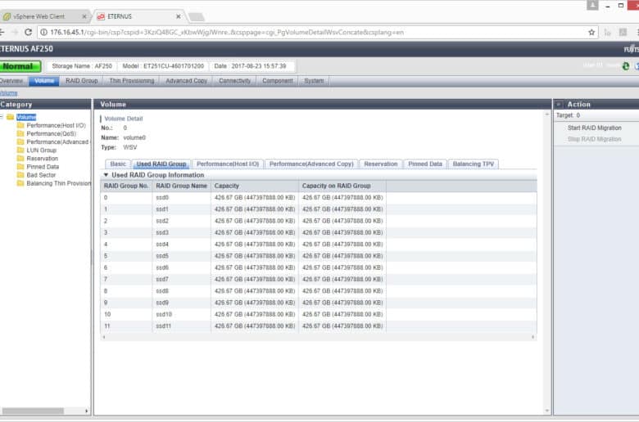Select the ssd5 RAID group name cell
Viewport: 639px width, 422px height.
click(x=181, y=256)
